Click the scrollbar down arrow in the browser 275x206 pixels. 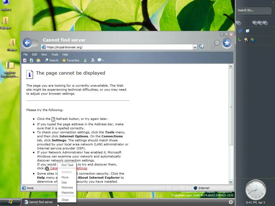click(x=231, y=182)
